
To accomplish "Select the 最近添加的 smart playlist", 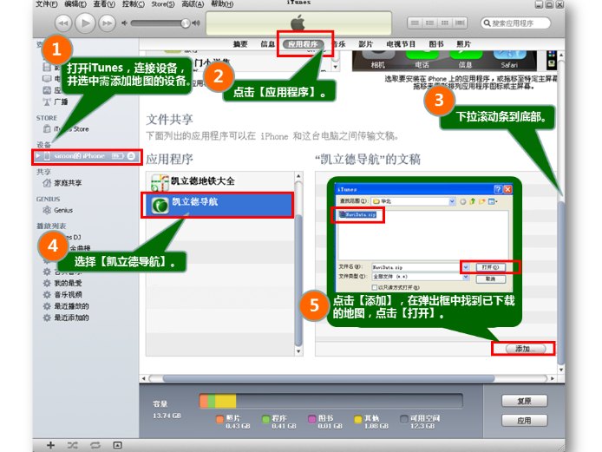I will coord(71,318).
